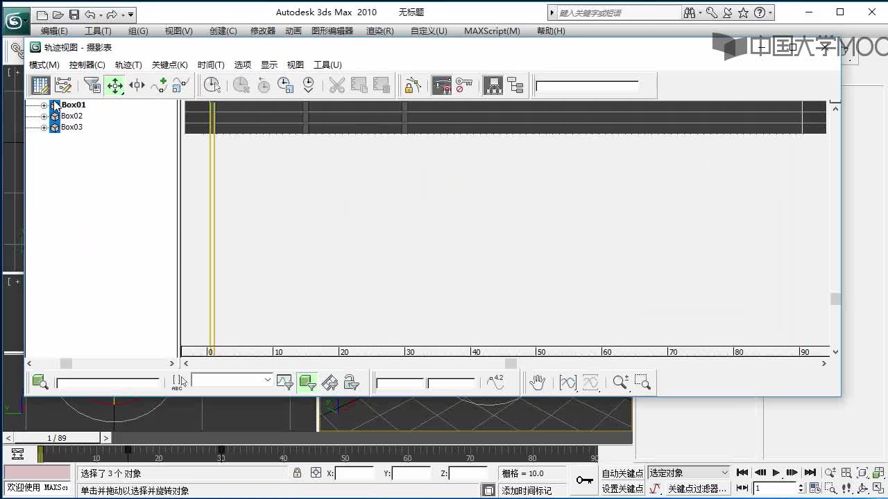The image size is (888, 499).
Task: Click the Zoom Selected Object icon at bottom-left
Action: pyautogui.click(x=40, y=382)
